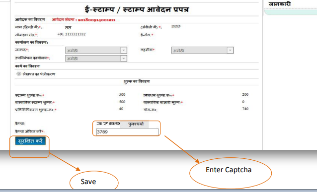
Task: Click the copying fee value 40
Action: (121, 109)
